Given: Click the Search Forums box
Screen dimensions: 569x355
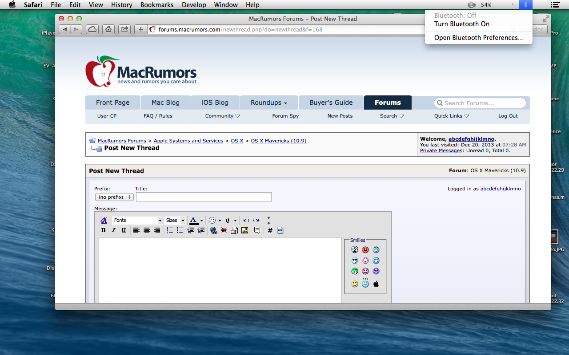Looking at the screenshot, I should coord(480,103).
